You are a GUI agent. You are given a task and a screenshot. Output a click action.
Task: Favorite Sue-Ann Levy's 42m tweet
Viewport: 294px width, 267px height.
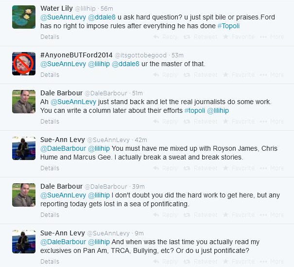point(242,168)
